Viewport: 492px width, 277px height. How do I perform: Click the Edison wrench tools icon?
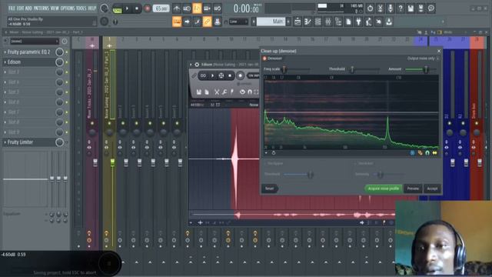click(224, 92)
